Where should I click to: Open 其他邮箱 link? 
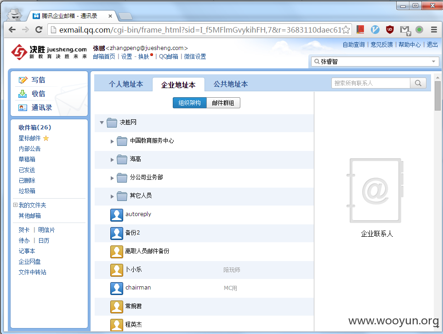[x=30, y=216]
